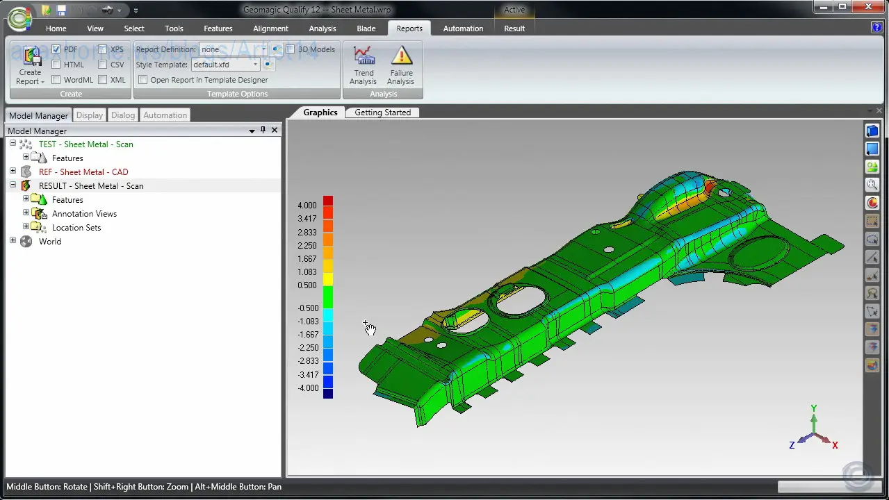Click the icon button beside Style Template dropdown
The height and width of the screenshot is (500, 889).
268,65
